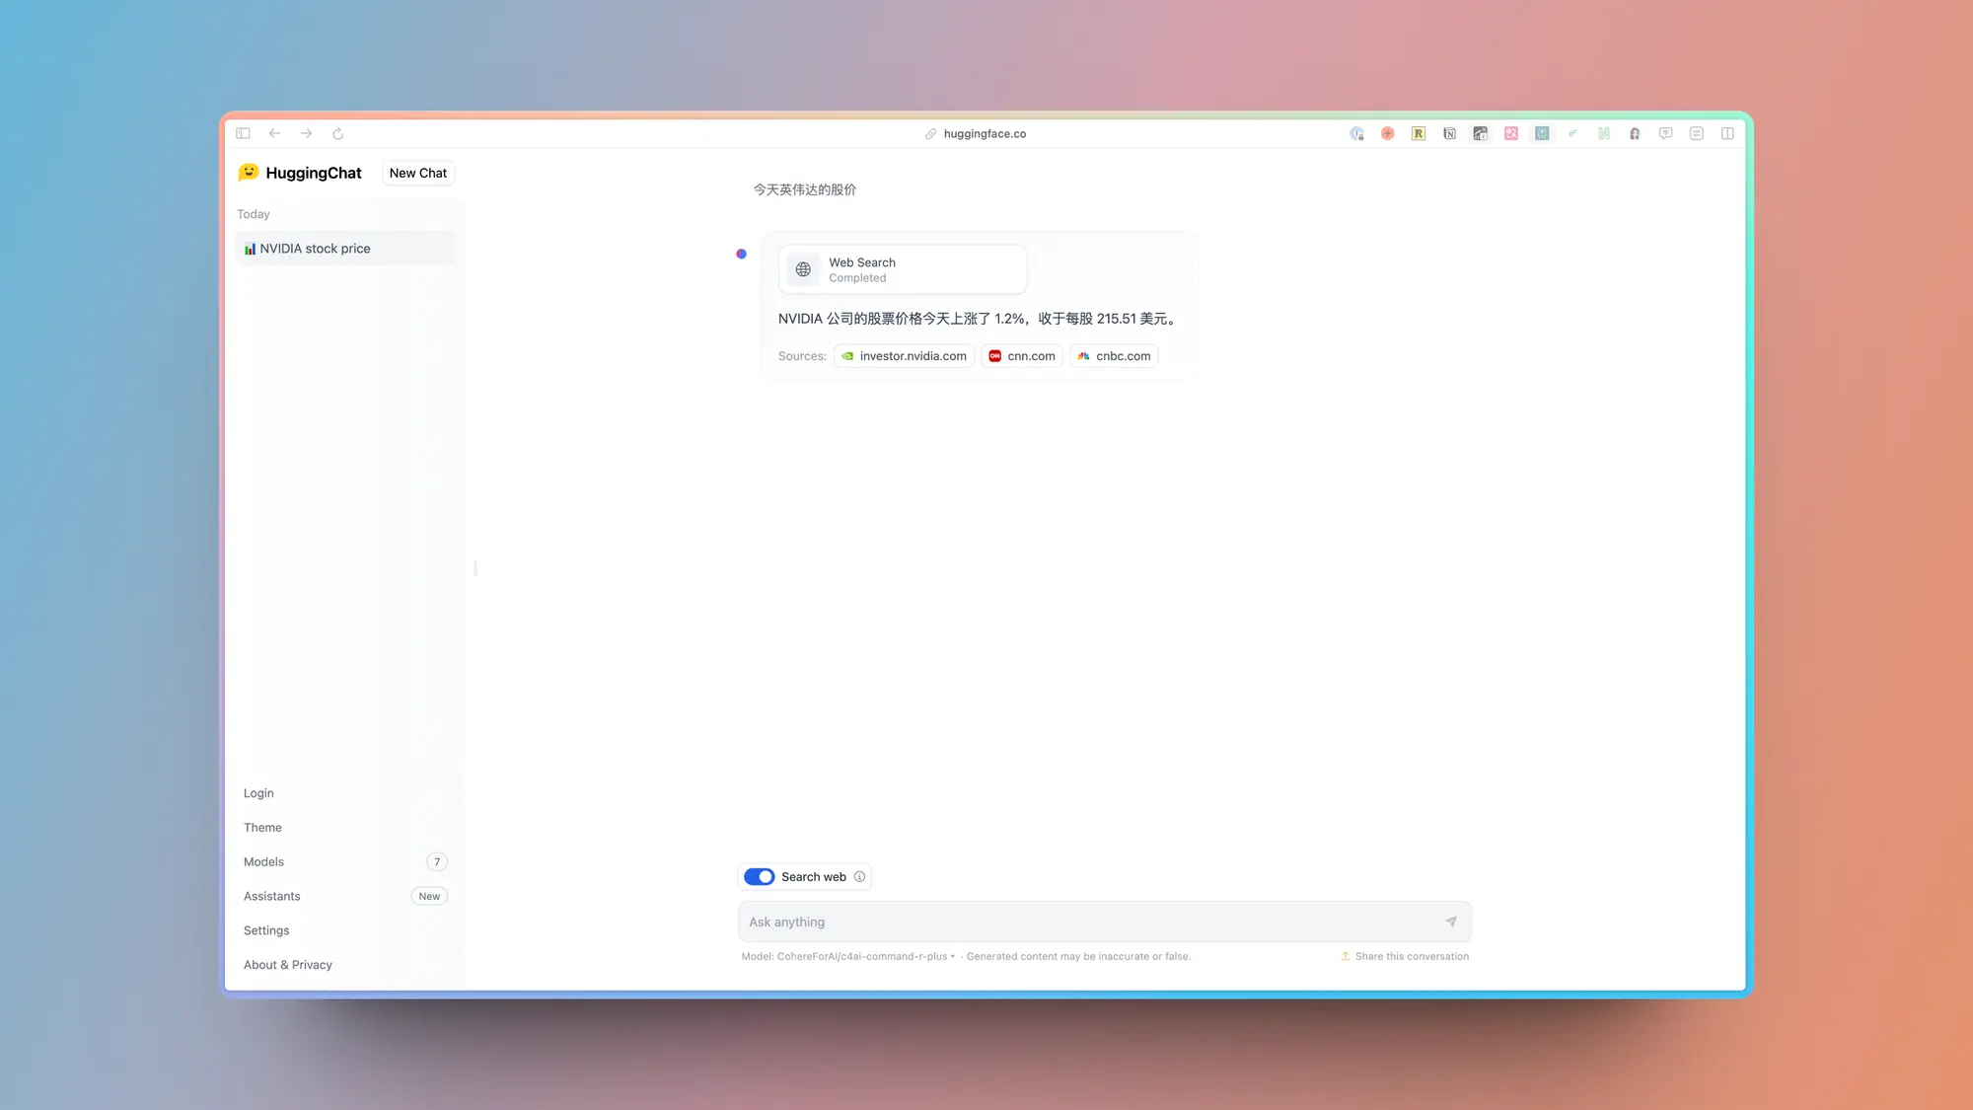Click the forward navigation arrow
Screen dimensions: 1973x1110
coord(305,133)
